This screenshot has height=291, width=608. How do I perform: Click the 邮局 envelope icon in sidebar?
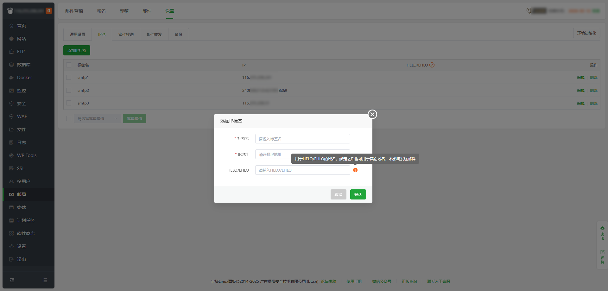tap(11, 194)
